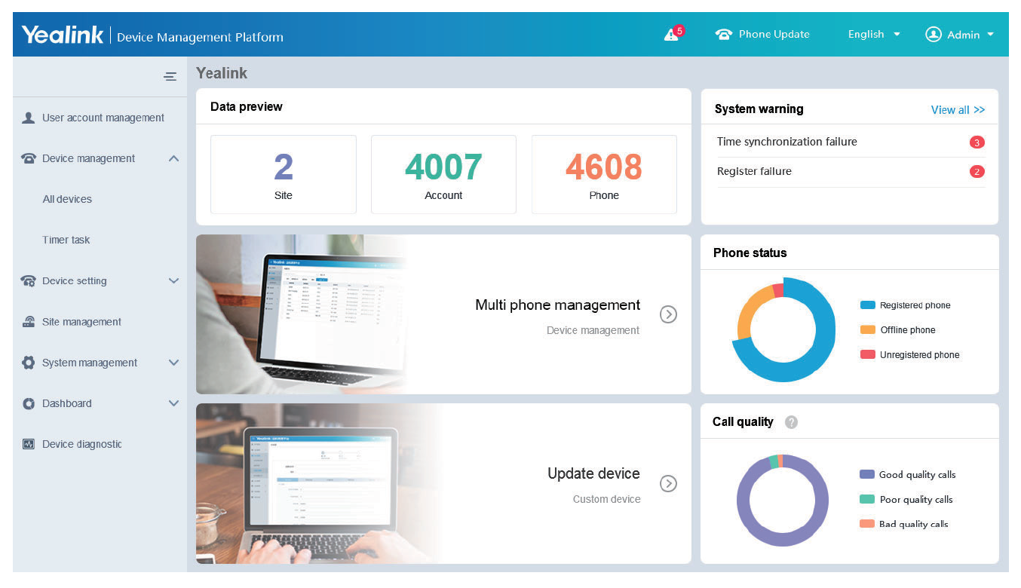The height and width of the screenshot is (588, 1021).
Task: Click the Registered phone blue legend swatch
Action: click(867, 305)
